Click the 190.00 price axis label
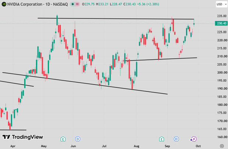Screen dimensions: 228x149 [222, 89]
